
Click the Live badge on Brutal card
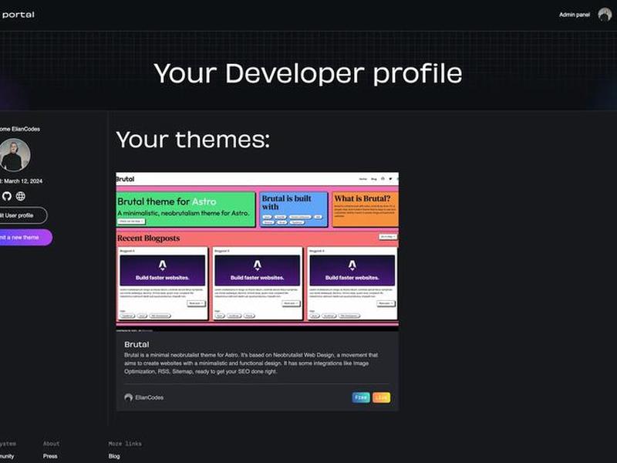pos(381,397)
